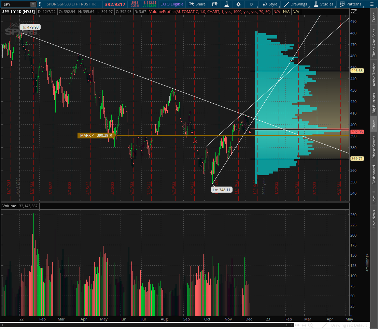The width and height of the screenshot is (378, 329).
Task: Open the Dashboard side tab
Action: click(x=374, y=175)
